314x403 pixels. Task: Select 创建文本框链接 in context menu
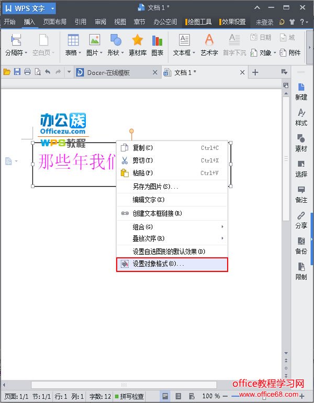point(172,213)
